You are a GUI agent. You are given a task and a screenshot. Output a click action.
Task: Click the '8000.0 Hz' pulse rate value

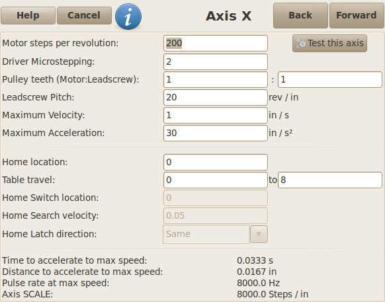[x=258, y=283]
